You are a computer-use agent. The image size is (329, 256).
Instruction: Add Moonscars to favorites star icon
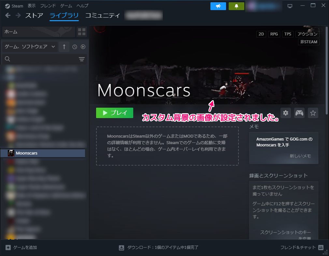point(313,113)
